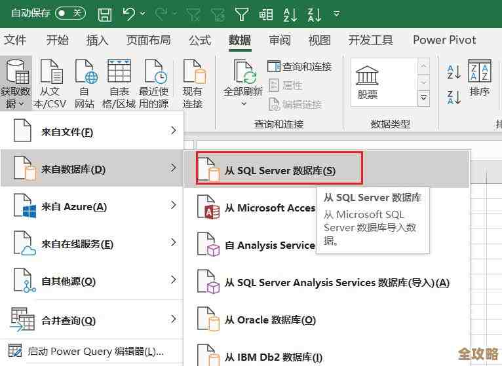Screen dimensions: 502x366
Task: Click the form icon next to the filter funnel
Action: (x=266, y=14)
